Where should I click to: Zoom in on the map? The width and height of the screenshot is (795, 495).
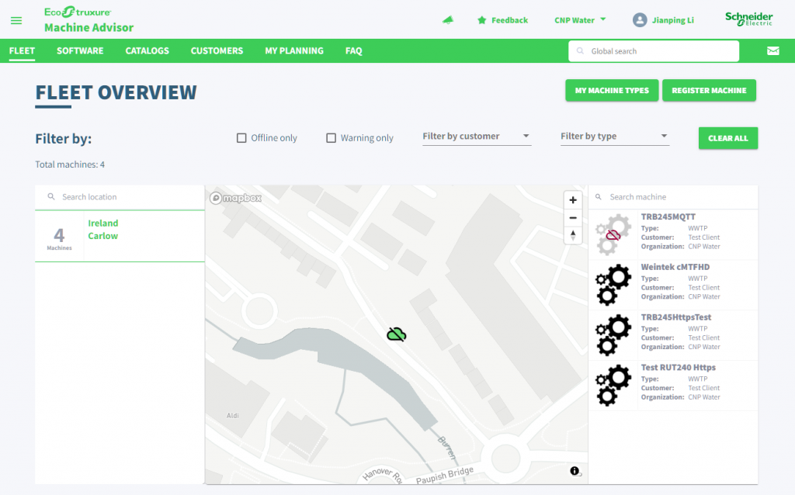pos(573,200)
